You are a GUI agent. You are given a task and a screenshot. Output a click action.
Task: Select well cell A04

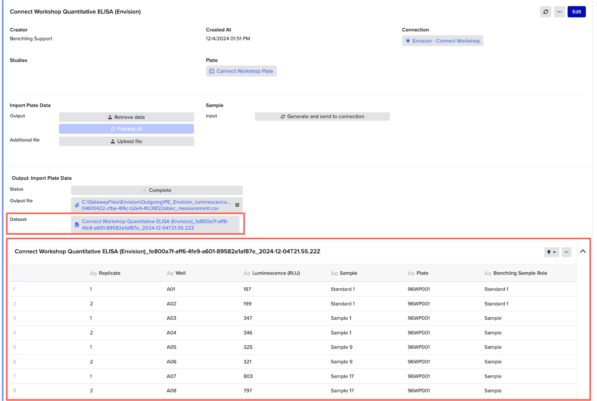pyautogui.click(x=171, y=333)
